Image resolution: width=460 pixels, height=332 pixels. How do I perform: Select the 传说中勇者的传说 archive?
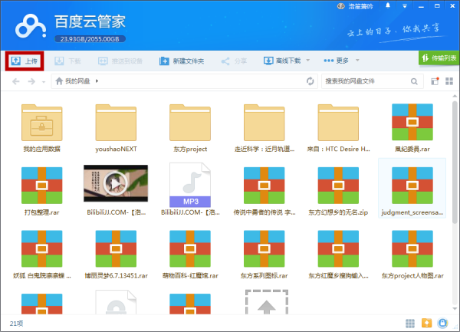[264, 191]
